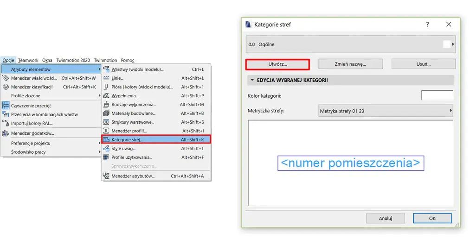This screenshot has width=470, height=245.
Task: Click the Archicad logo in Kategorie stref title bar
Action: click(x=248, y=24)
